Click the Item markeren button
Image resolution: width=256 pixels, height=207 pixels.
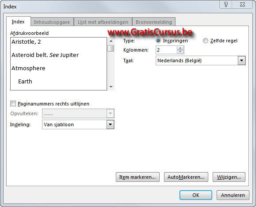pos(138,177)
